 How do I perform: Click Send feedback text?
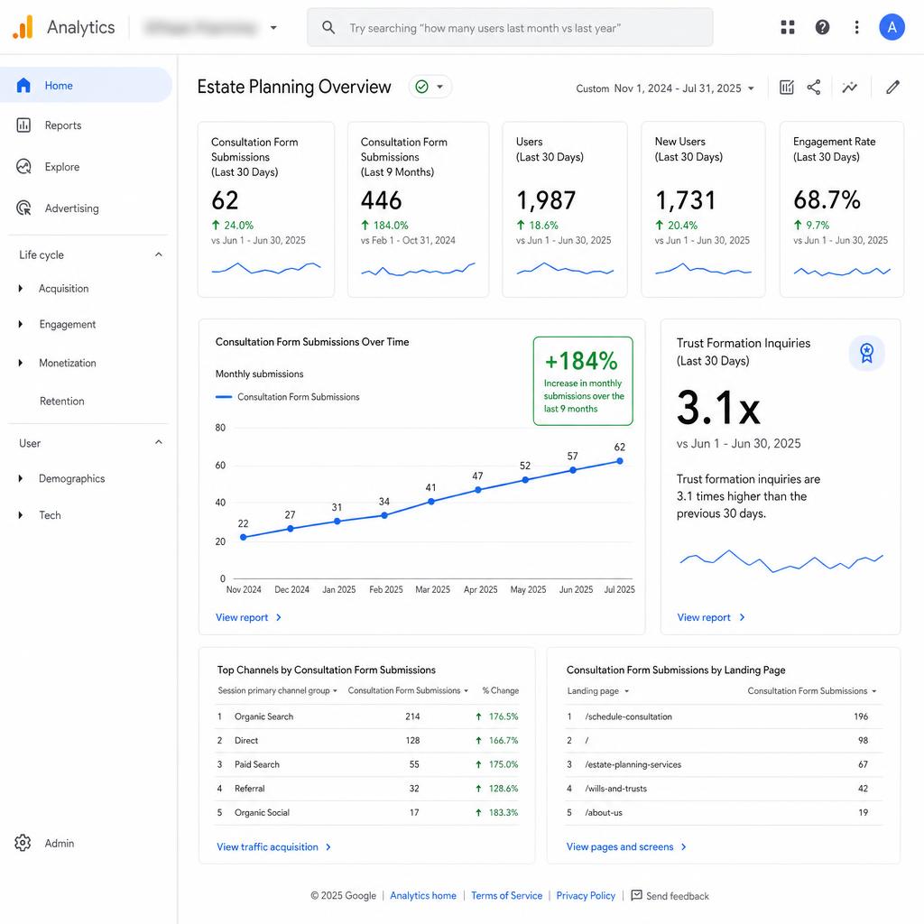(x=677, y=896)
